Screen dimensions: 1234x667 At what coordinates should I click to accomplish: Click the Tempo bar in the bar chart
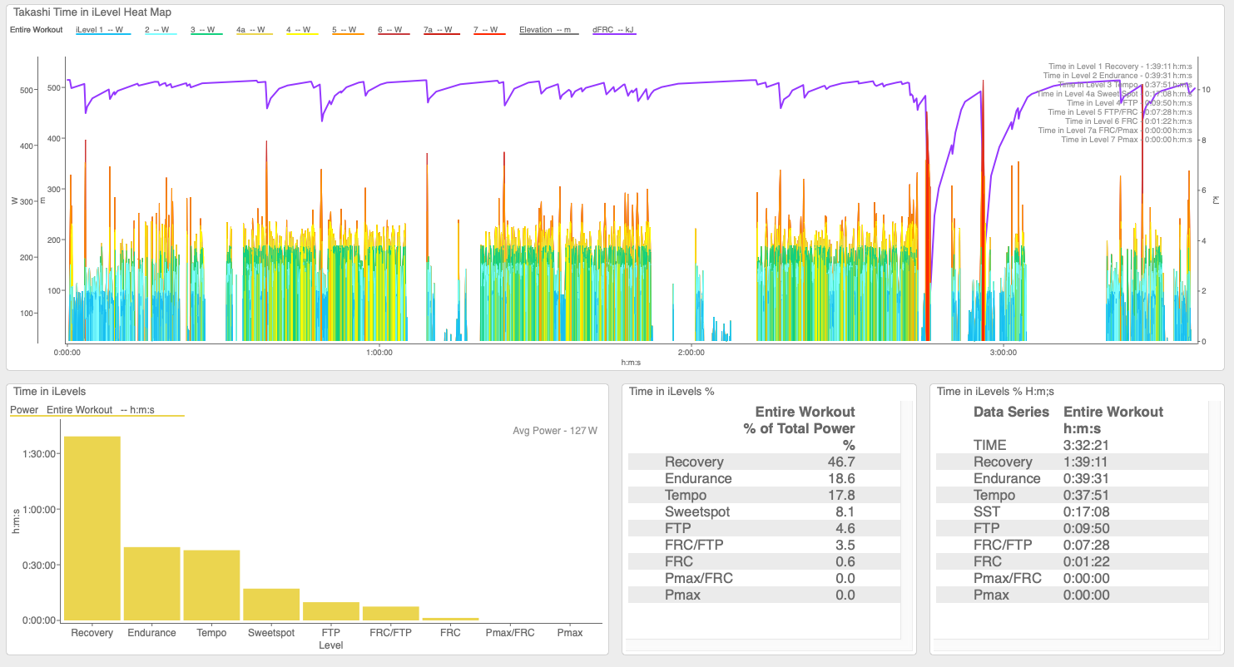[211, 585]
